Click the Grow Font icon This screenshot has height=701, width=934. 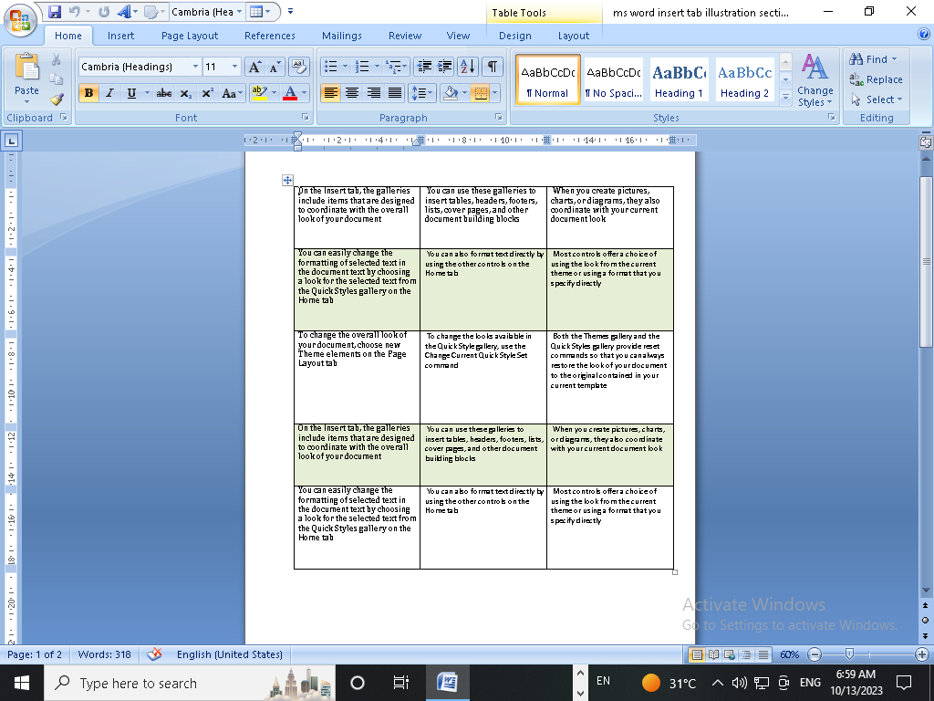(x=255, y=67)
